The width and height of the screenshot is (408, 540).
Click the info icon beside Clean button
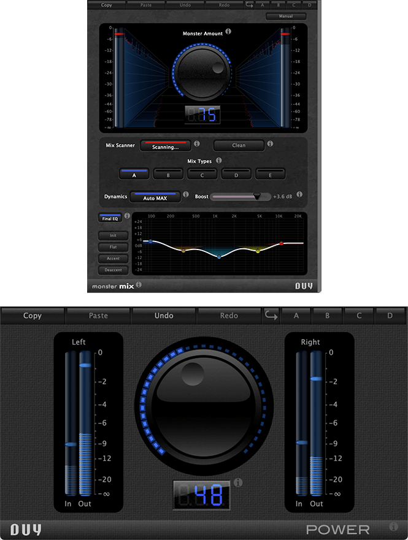[x=270, y=145]
